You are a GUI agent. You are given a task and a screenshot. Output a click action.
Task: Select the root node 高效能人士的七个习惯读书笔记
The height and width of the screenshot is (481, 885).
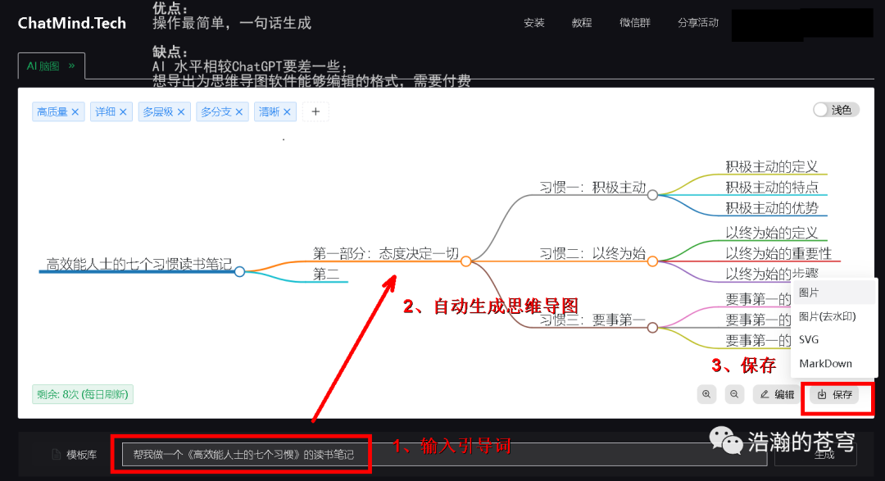click(x=138, y=264)
